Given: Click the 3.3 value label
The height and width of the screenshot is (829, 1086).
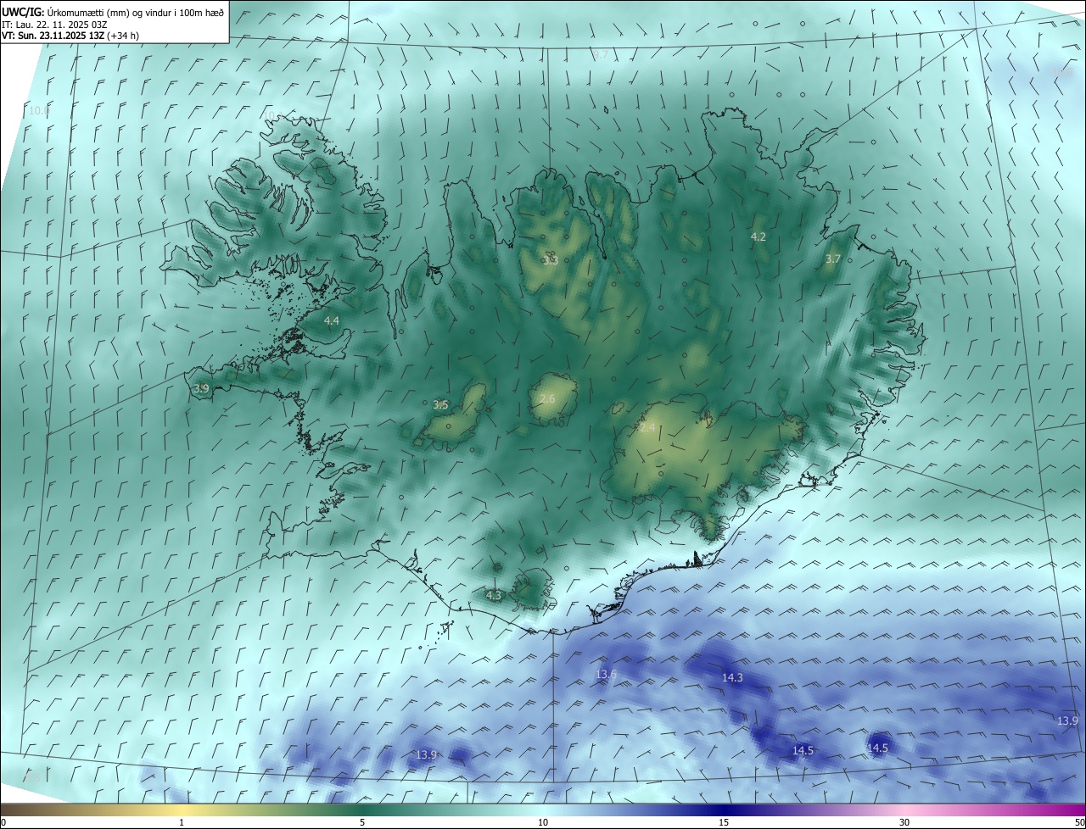Looking at the screenshot, I should (x=550, y=260).
